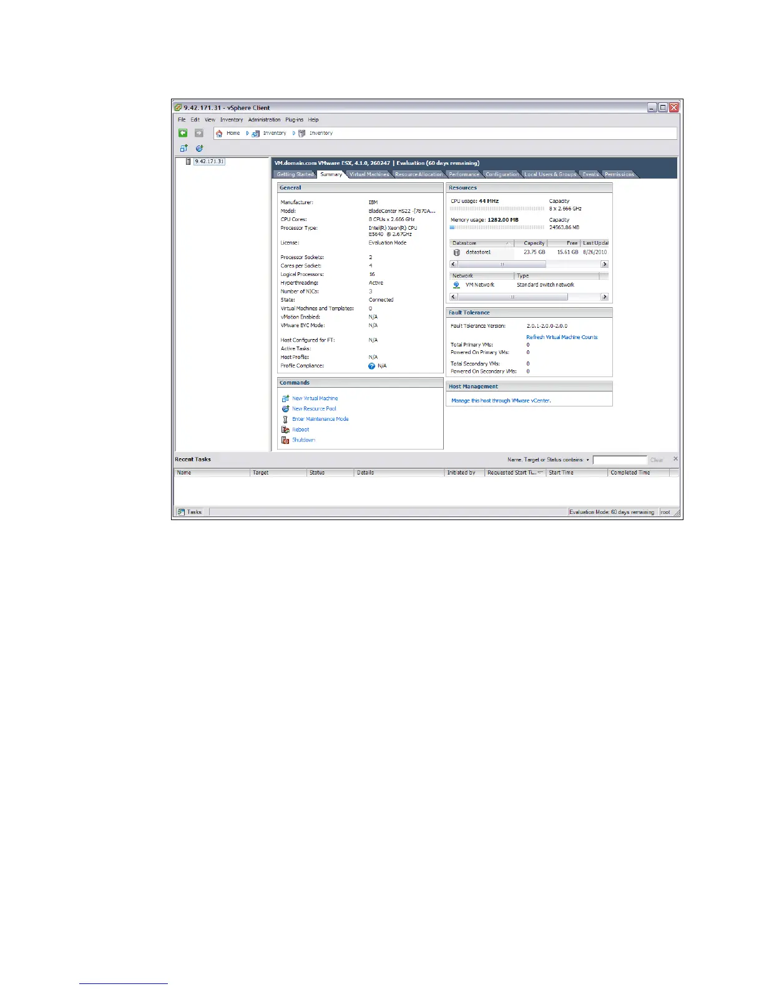764x989 pixels.
Task: Click the Memory usage progress bar
Action: [x=497, y=227]
